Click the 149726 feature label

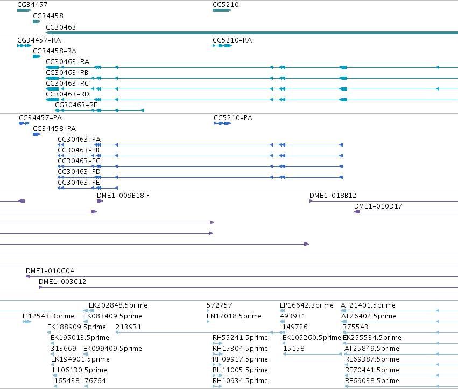(295, 327)
